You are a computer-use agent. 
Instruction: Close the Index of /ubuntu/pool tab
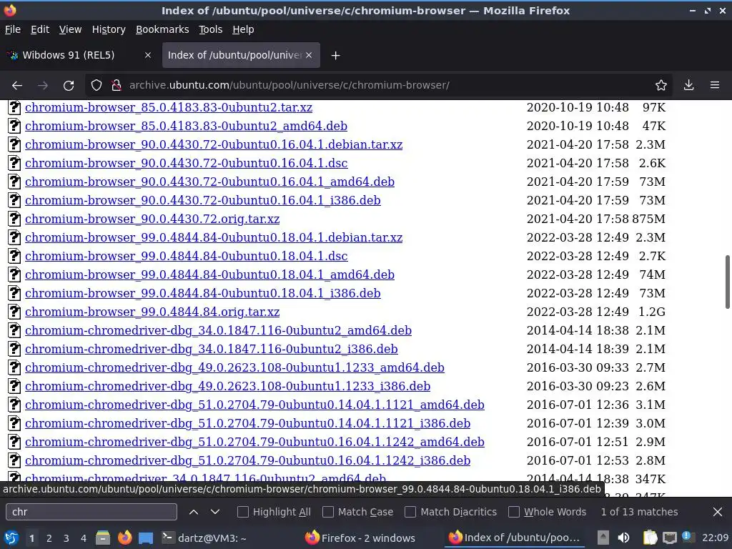click(309, 55)
